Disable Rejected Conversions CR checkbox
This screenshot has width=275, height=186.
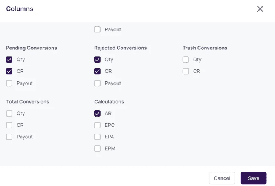[x=97, y=71]
